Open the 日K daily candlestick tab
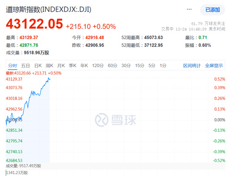 pyautogui.click(x=38, y=66)
